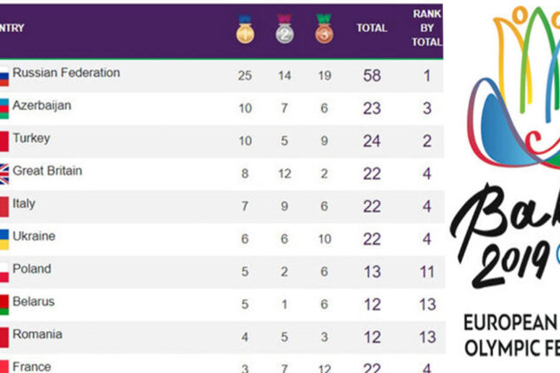The width and height of the screenshot is (560, 373).
Task: Click the bronze medal icon in header
Action: tap(325, 29)
